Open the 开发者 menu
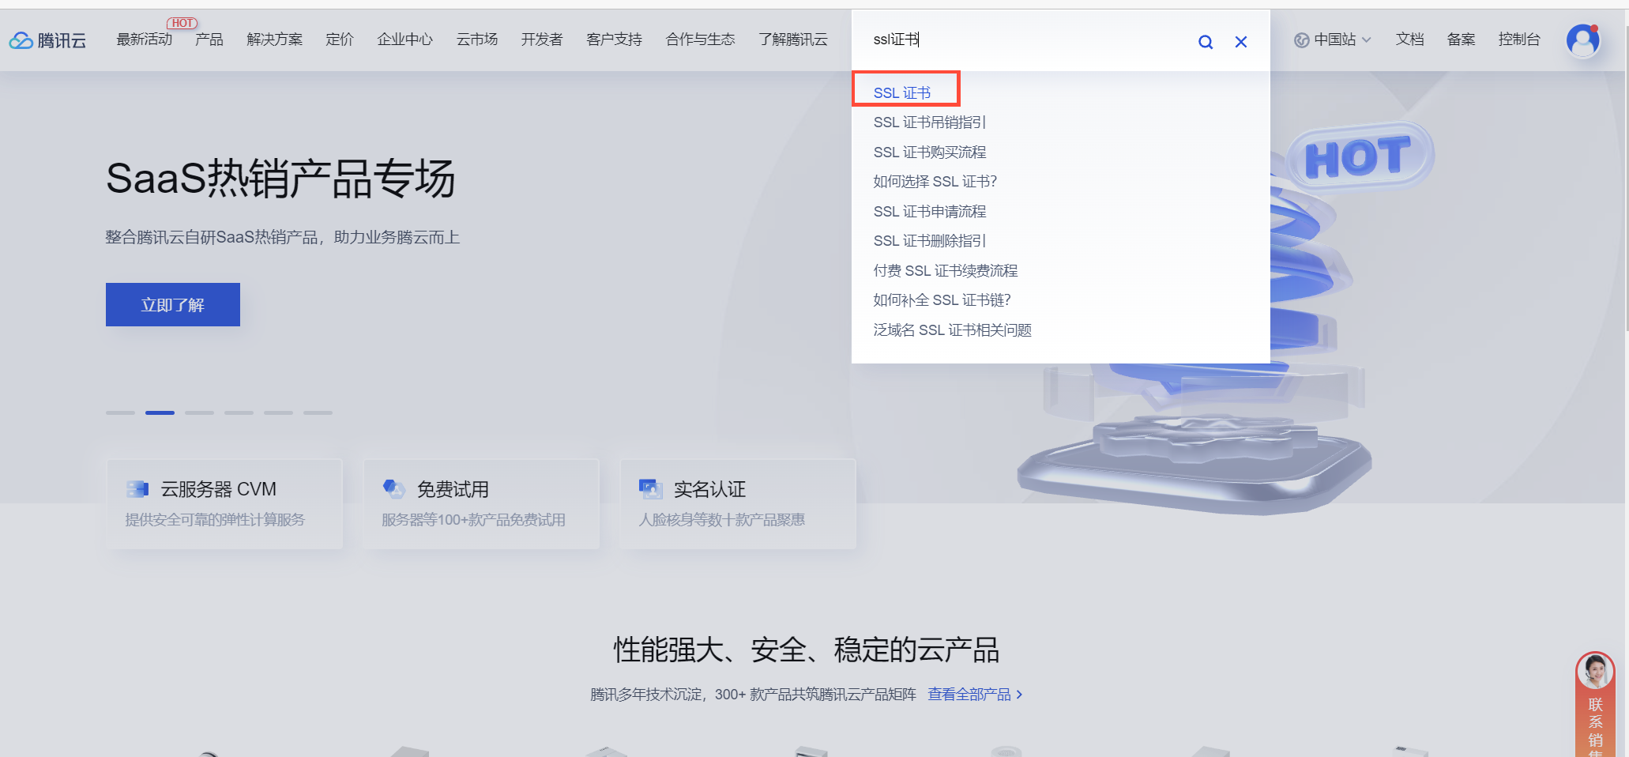 541,40
